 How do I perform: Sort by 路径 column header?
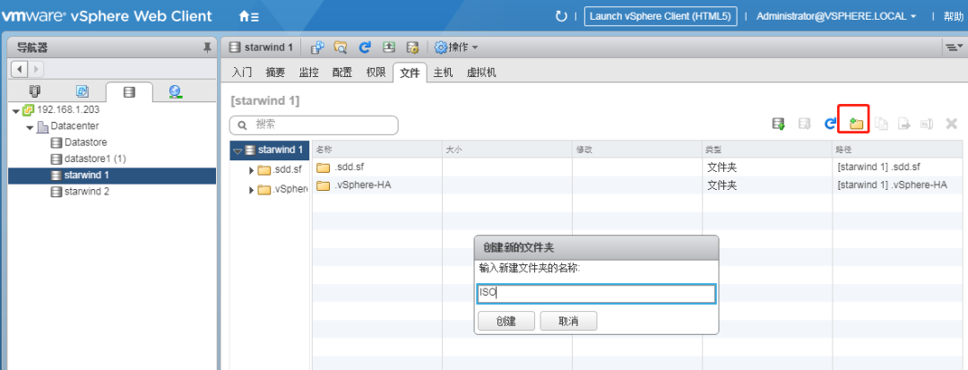[x=898, y=150]
